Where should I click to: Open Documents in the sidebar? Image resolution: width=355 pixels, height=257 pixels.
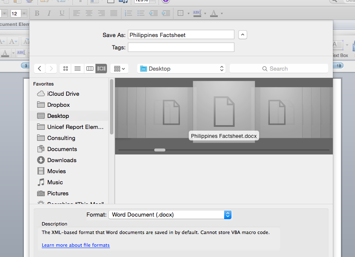coord(62,149)
